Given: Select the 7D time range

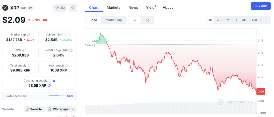Looking at the screenshot, I should pyautogui.click(x=219, y=20).
